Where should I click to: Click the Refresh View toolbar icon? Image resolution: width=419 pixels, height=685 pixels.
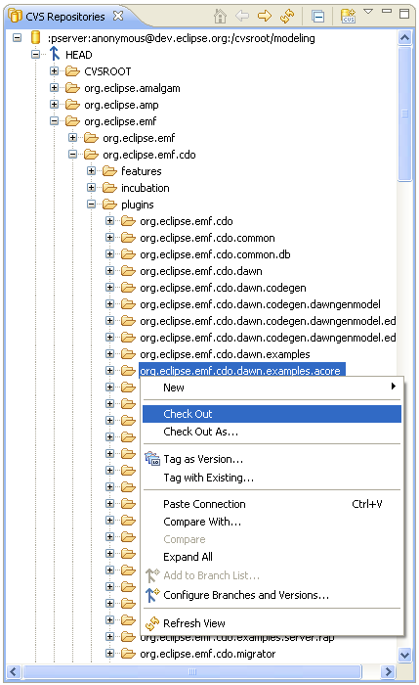pyautogui.click(x=287, y=17)
